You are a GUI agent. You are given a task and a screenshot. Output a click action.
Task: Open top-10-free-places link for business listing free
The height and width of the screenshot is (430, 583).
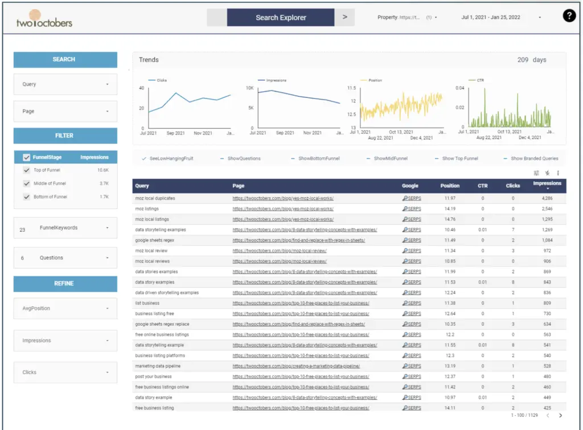pyautogui.click(x=301, y=314)
